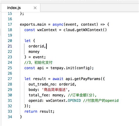The height and width of the screenshot is (126, 139).
Task: Click line number 34 in gutter
Action: click(10, 117)
